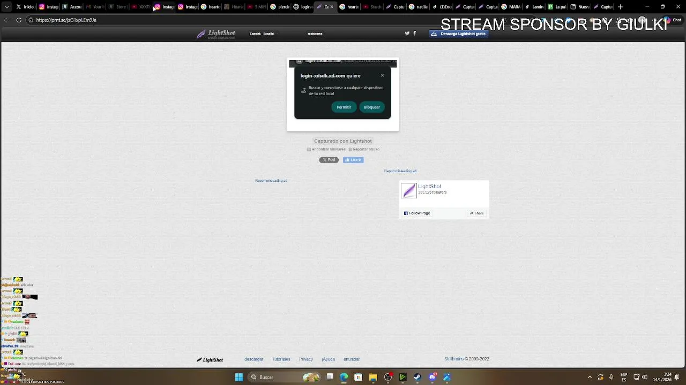Screen dimensions: 686x385
Task: Switch to the Store tab
Action: pos(118,7)
